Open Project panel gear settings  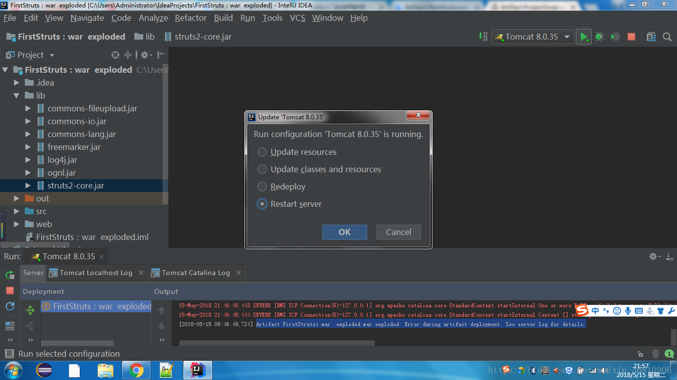[144, 55]
